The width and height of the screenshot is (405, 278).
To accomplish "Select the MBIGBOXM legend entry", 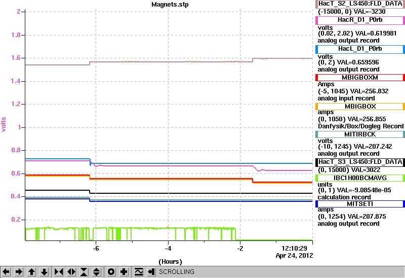I will pyautogui.click(x=360, y=78).
